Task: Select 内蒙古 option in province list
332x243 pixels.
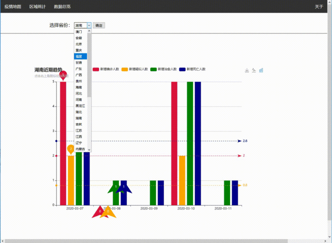Action: pyautogui.click(x=81, y=149)
